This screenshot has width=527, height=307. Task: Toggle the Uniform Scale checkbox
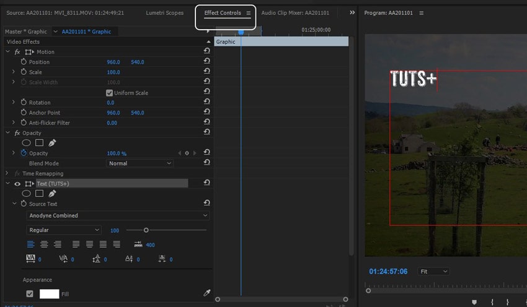click(110, 93)
